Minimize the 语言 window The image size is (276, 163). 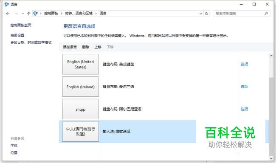click(241, 4)
